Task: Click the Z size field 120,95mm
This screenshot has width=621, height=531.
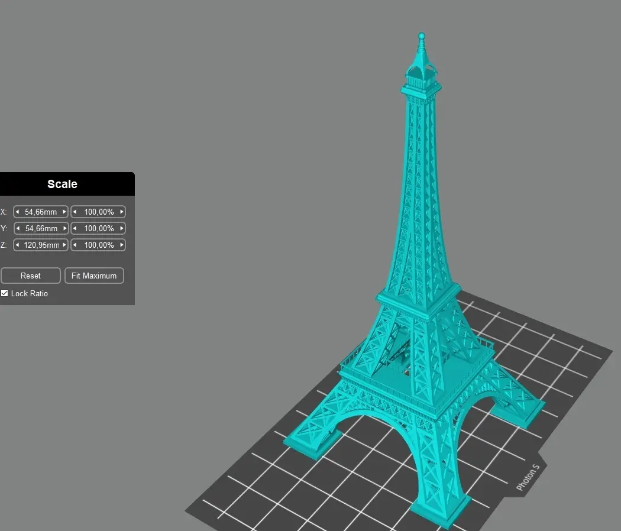Action: click(x=41, y=245)
